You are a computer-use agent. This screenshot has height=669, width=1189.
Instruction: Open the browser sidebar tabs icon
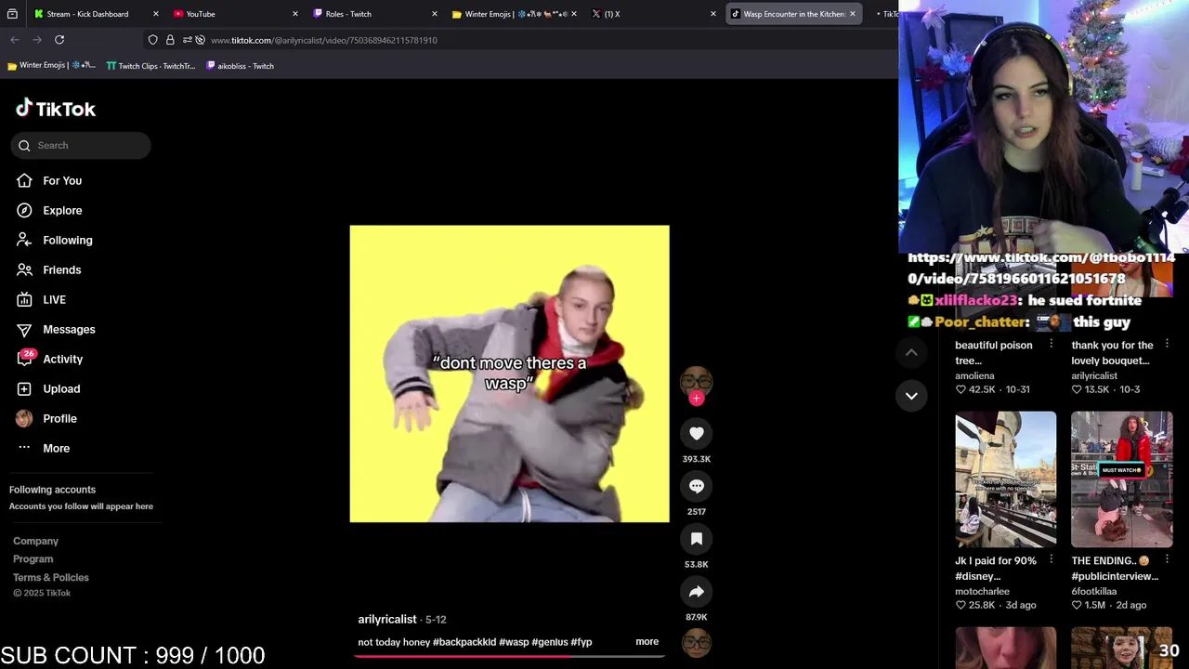pyautogui.click(x=13, y=14)
